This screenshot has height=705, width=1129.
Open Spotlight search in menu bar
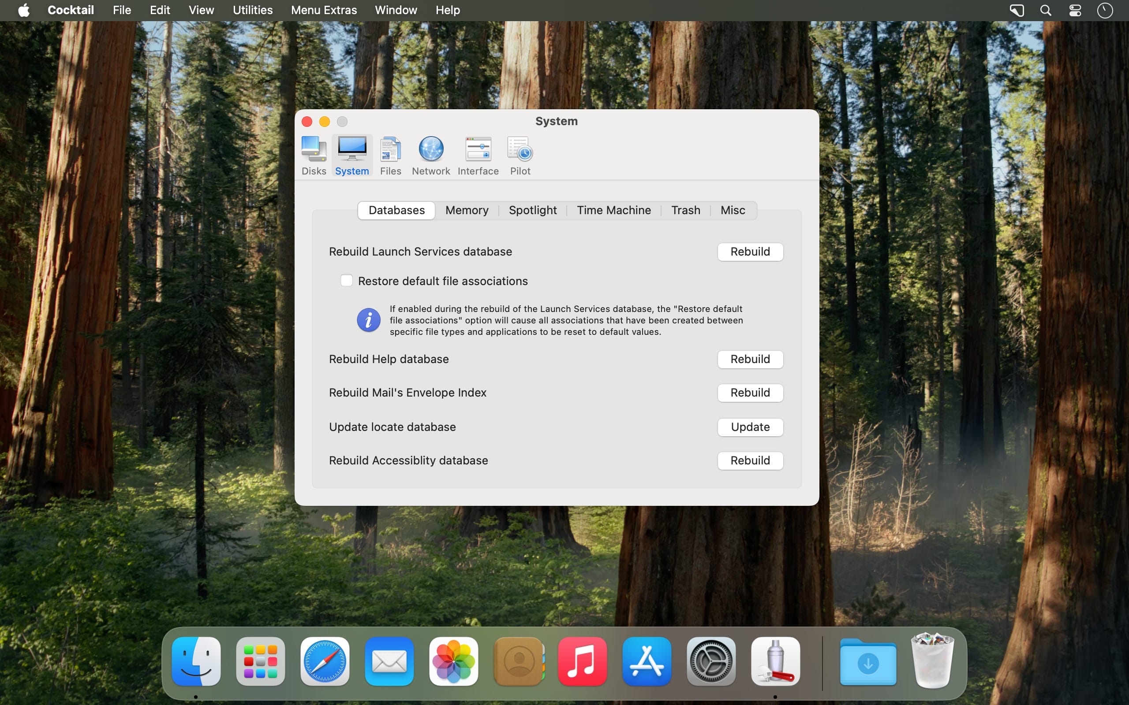coord(1046,10)
